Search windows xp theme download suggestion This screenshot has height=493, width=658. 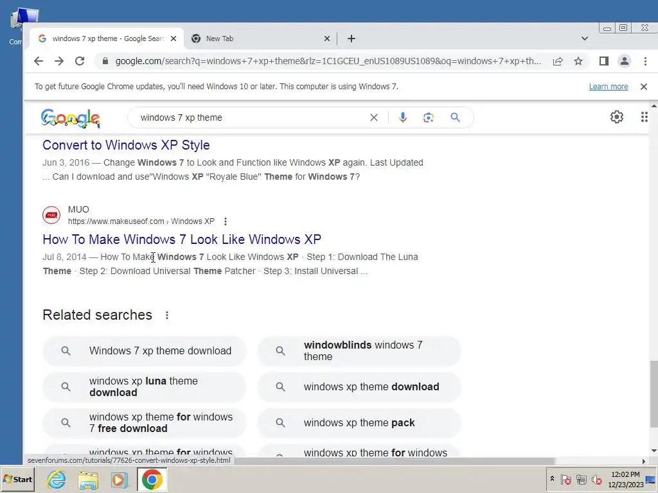coord(359,387)
